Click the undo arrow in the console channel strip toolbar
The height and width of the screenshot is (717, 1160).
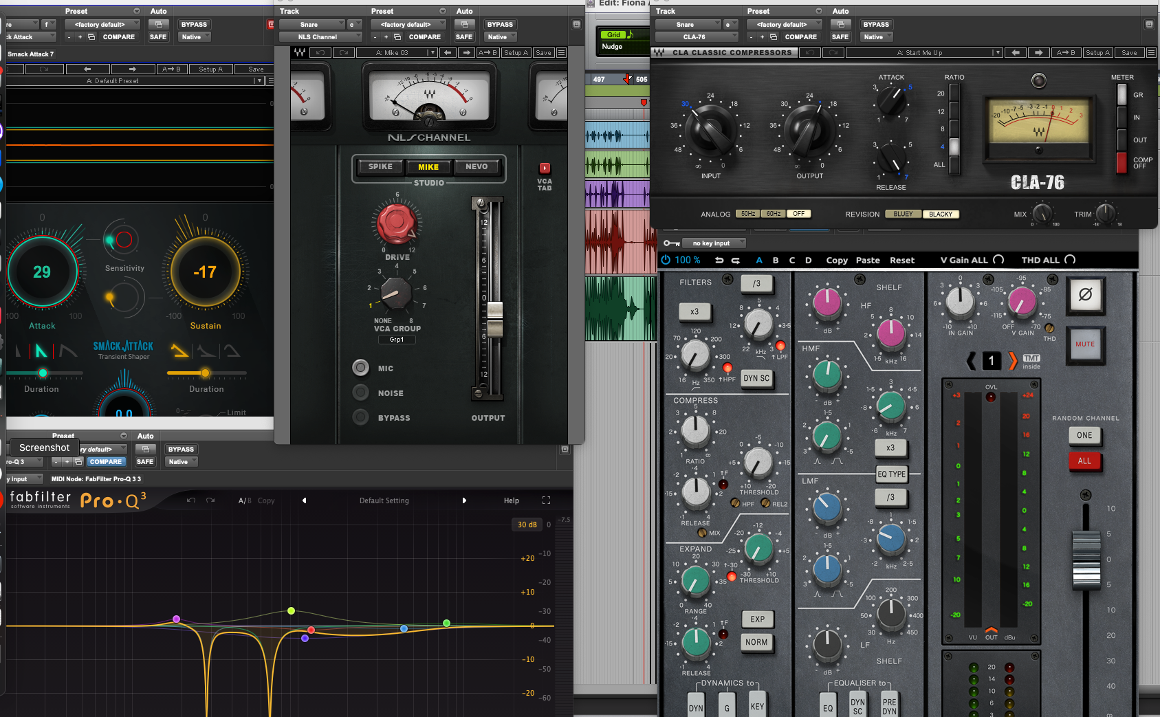coord(719,260)
